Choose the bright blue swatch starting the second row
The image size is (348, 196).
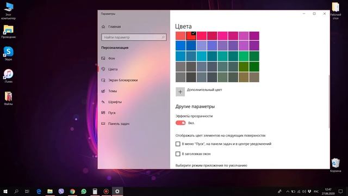181,46
